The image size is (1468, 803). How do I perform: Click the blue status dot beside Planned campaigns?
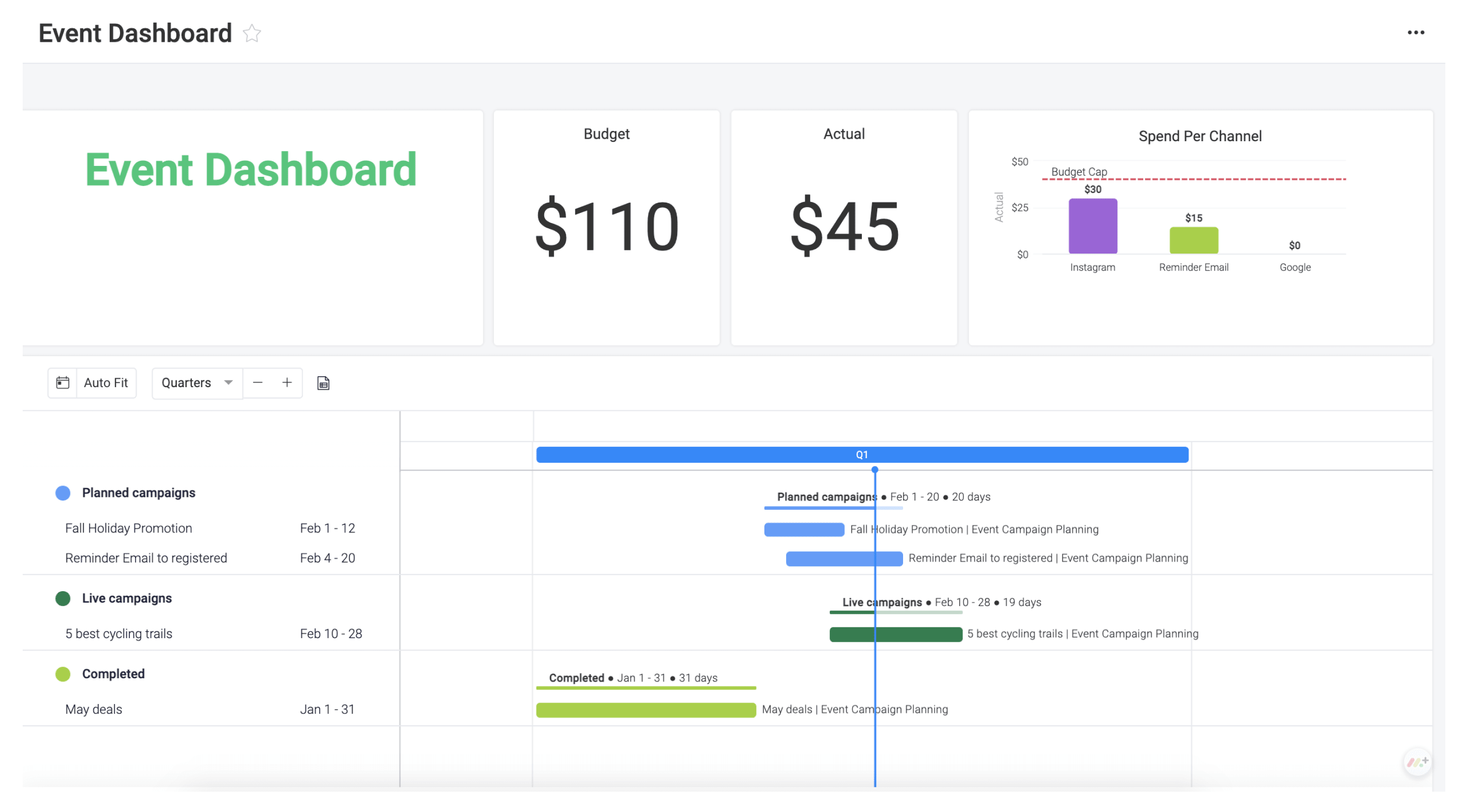click(62, 492)
